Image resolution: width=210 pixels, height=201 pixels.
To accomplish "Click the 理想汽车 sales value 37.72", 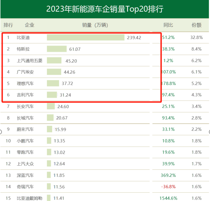I will (67, 83).
